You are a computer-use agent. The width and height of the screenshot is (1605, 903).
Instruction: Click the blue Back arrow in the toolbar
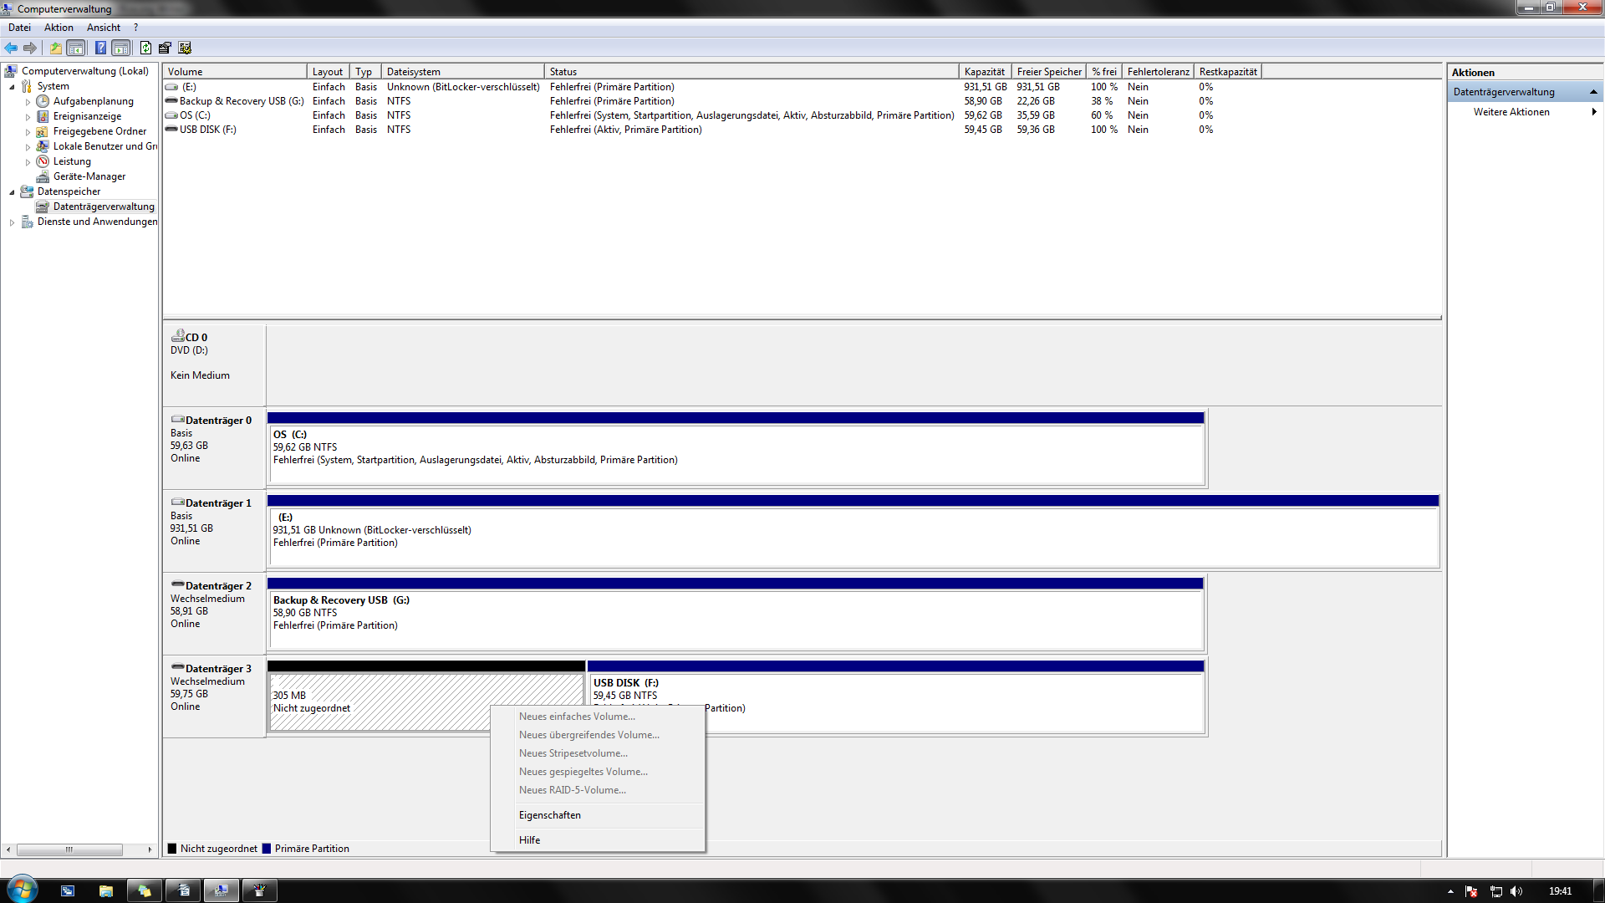pyautogui.click(x=11, y=48)
